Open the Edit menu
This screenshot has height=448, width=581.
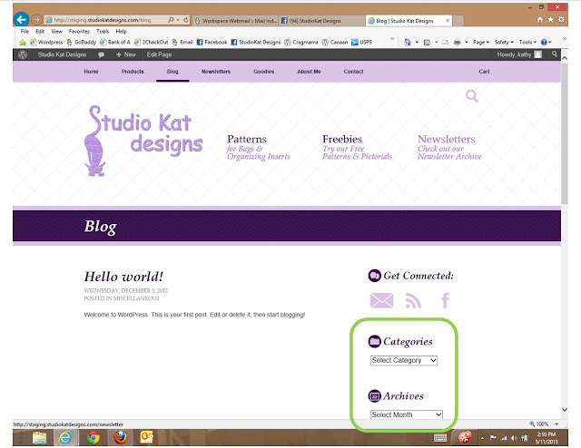40,32
